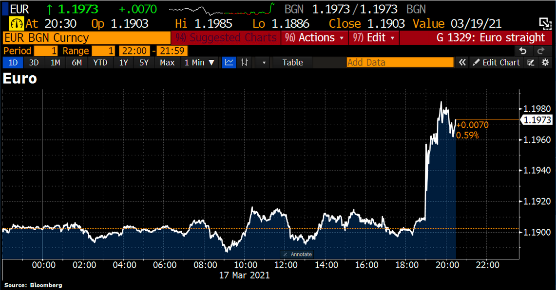Show the Max range

tap(167, 63)
